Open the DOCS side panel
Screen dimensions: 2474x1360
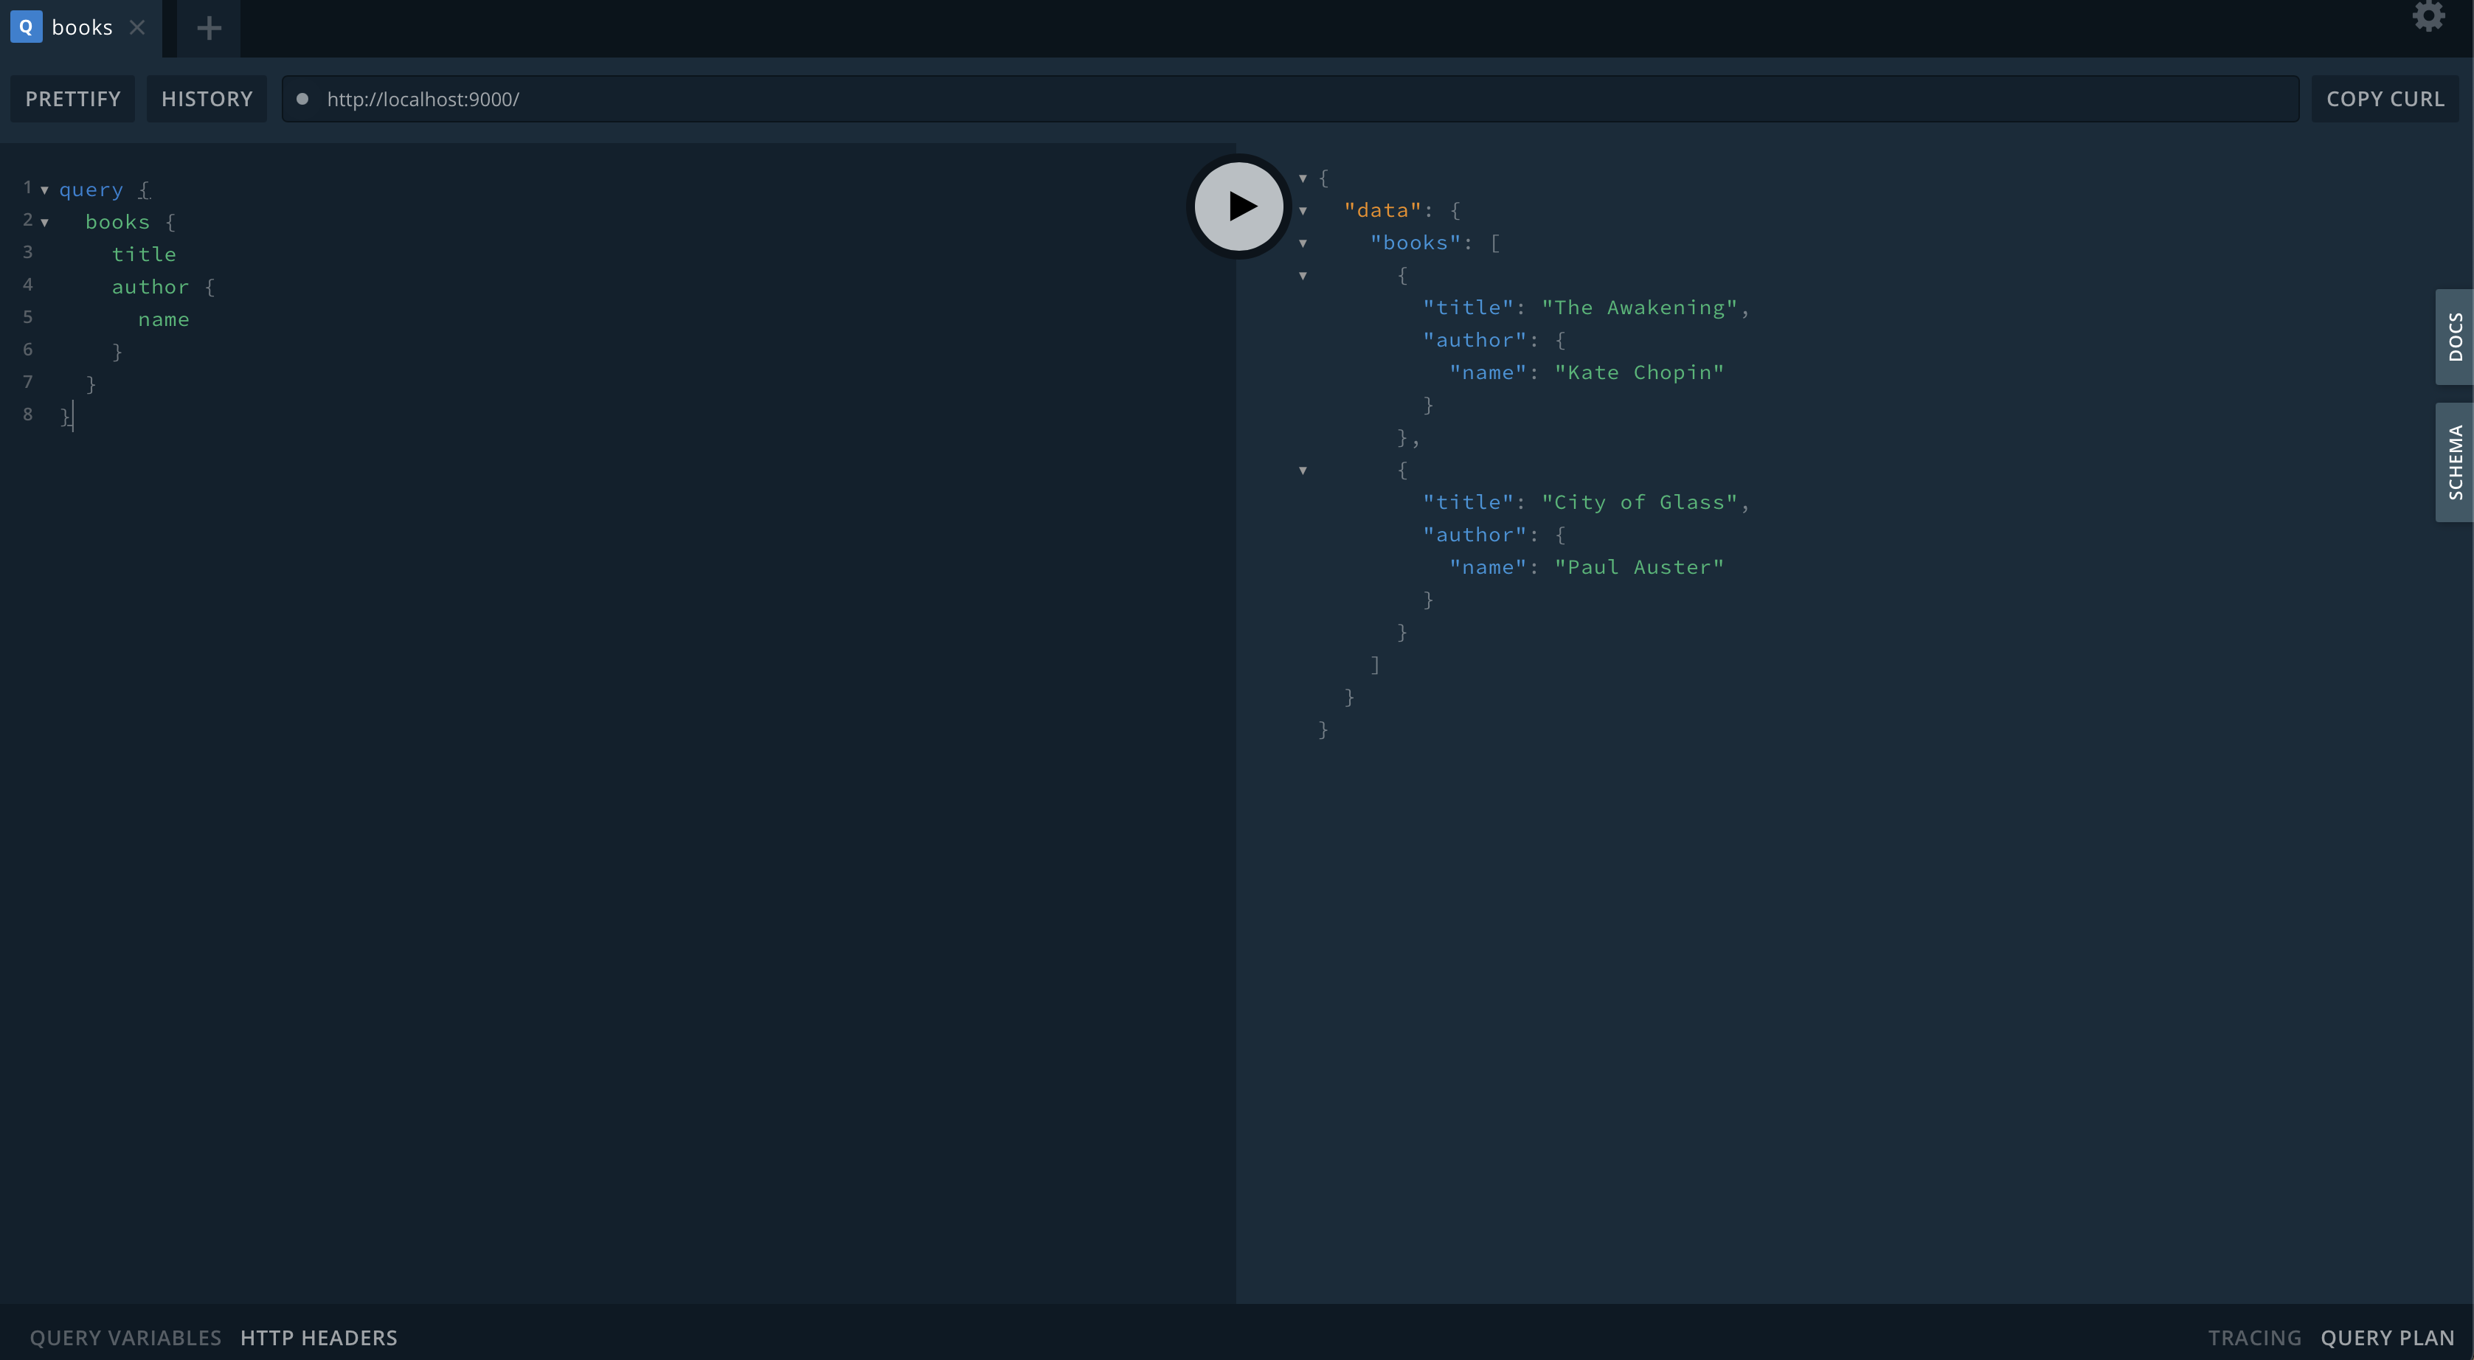tap(2454, 337)
